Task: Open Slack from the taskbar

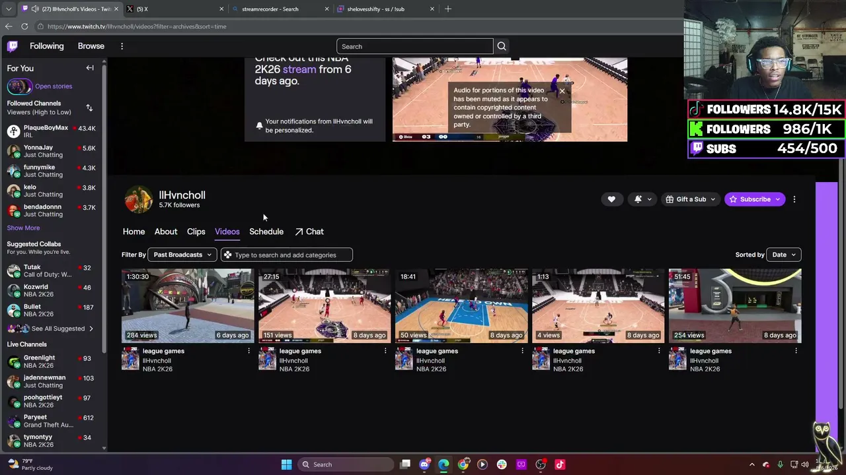Action: pos(502,464)
